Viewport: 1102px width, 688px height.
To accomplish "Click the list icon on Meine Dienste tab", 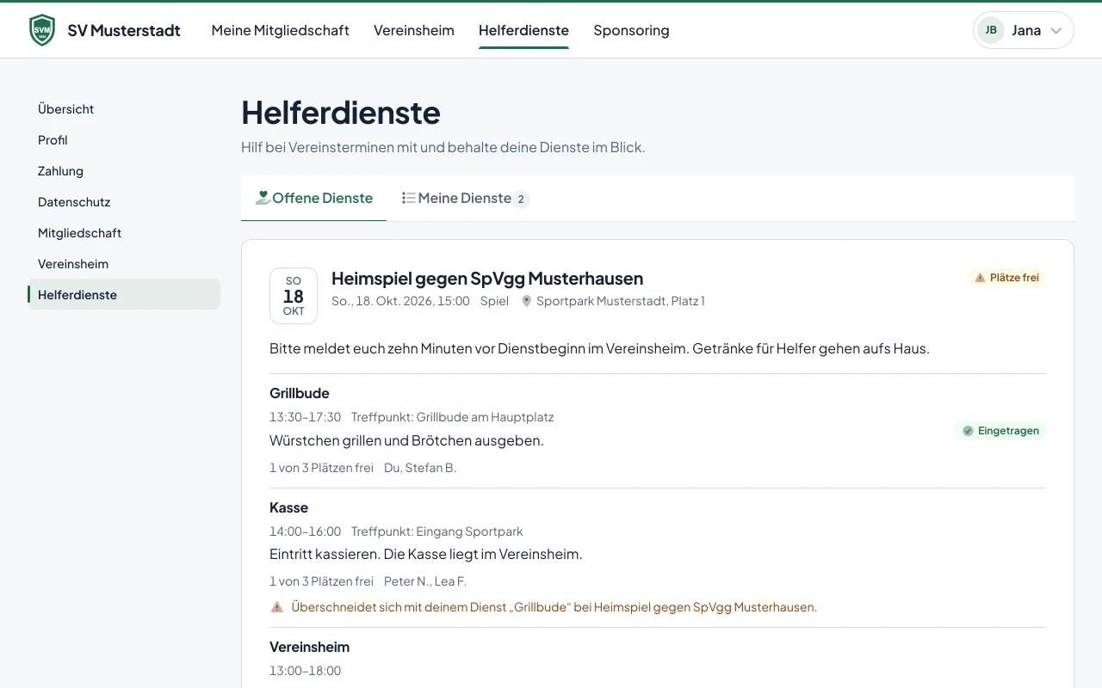I will pyautogui.click(x=409, y=198).
